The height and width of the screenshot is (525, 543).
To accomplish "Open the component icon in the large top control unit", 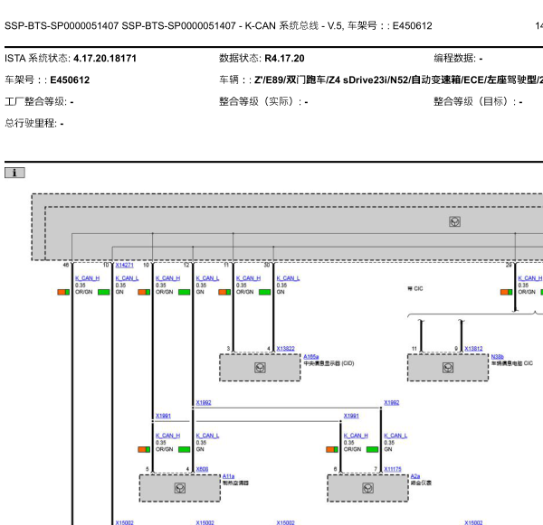I will click(x=454, y=221).
